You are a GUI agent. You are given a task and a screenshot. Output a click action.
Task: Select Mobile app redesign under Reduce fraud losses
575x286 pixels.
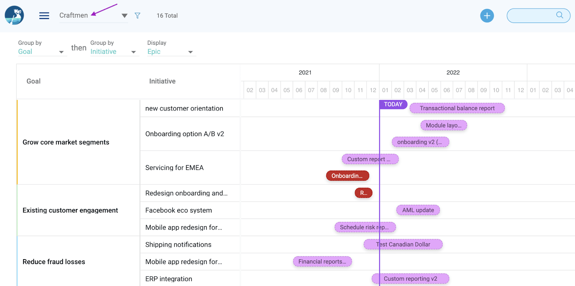click(184, 262)
